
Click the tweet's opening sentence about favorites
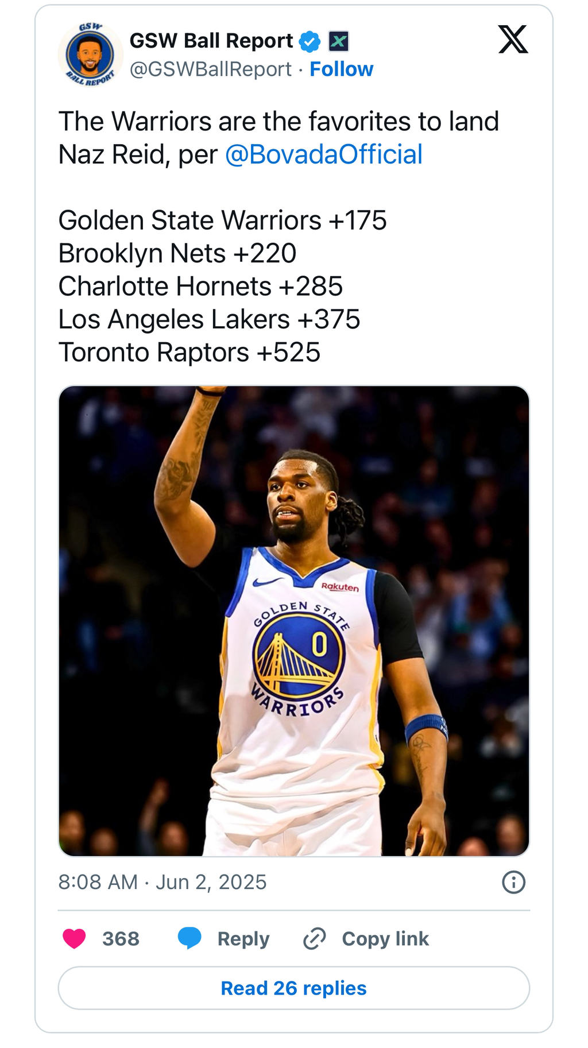click(278, 122)
